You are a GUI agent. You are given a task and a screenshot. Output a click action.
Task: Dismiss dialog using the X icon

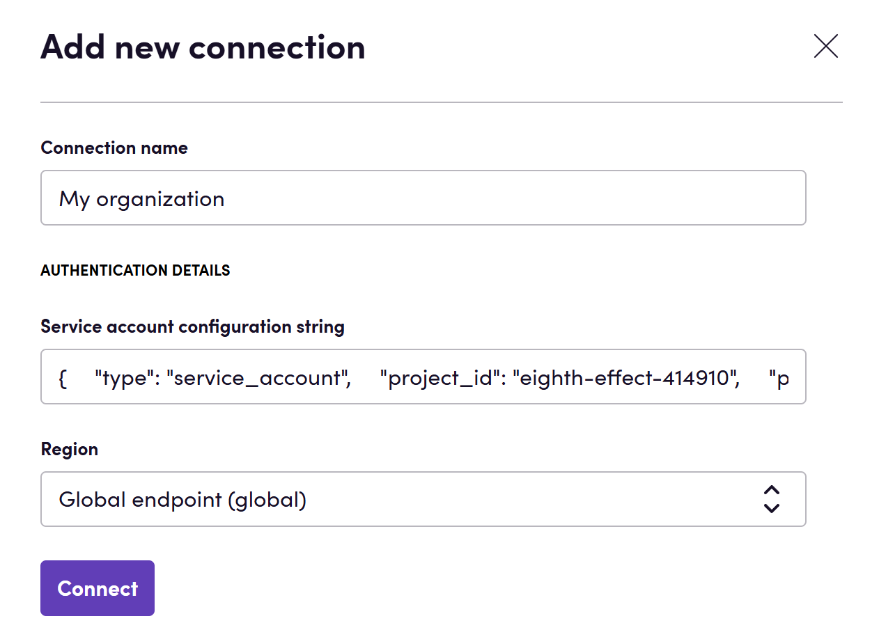[x=825, y=47]
